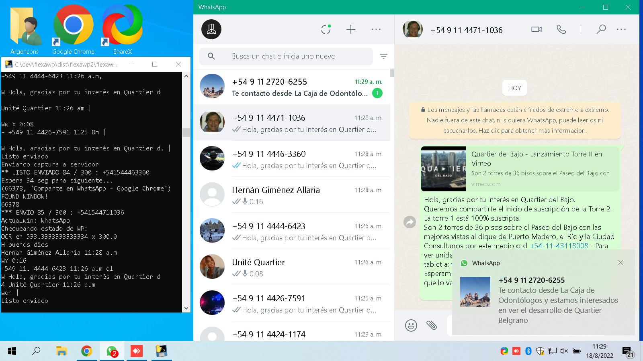
Task: Open the chat filter icon
Action: pyautogui.click(x=384, y=57)
